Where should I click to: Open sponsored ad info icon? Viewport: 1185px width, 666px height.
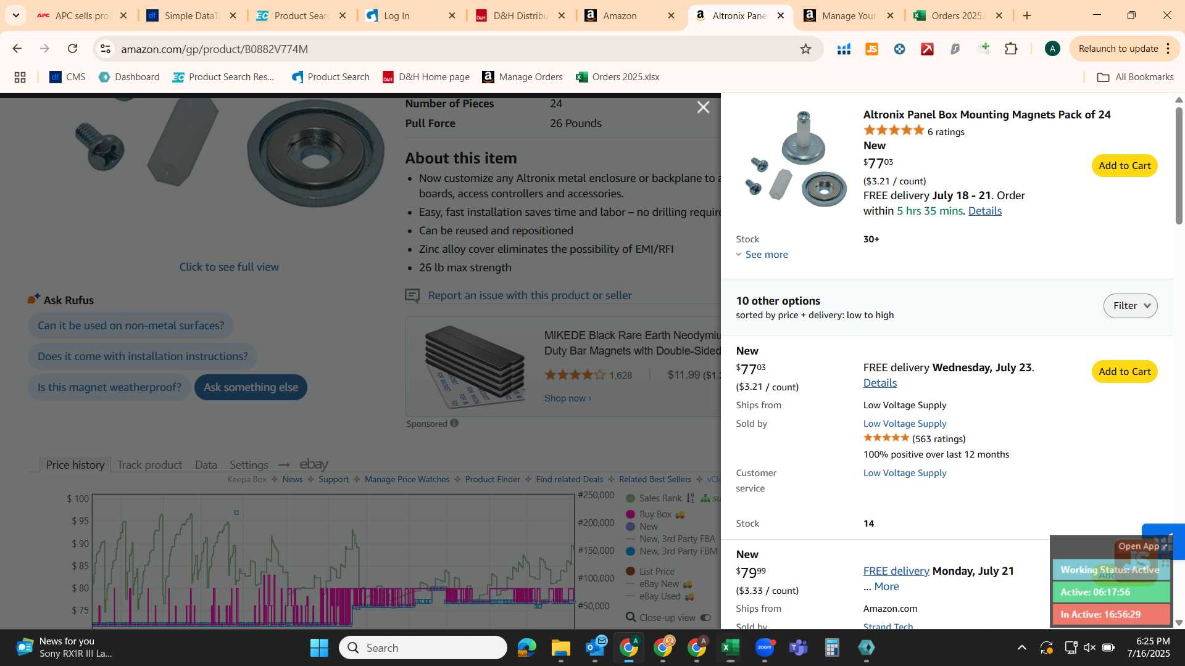pyautogui.click(x=454, y=423)
